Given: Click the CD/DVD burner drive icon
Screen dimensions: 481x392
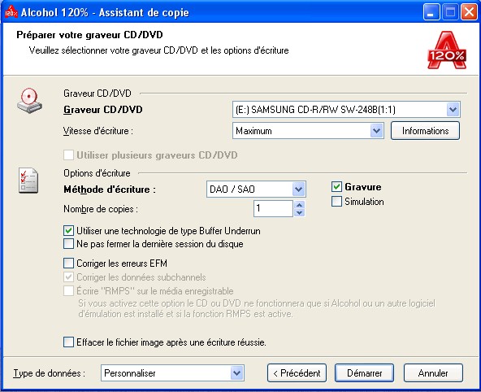Looking at the screenshot, I should (29, 101).
